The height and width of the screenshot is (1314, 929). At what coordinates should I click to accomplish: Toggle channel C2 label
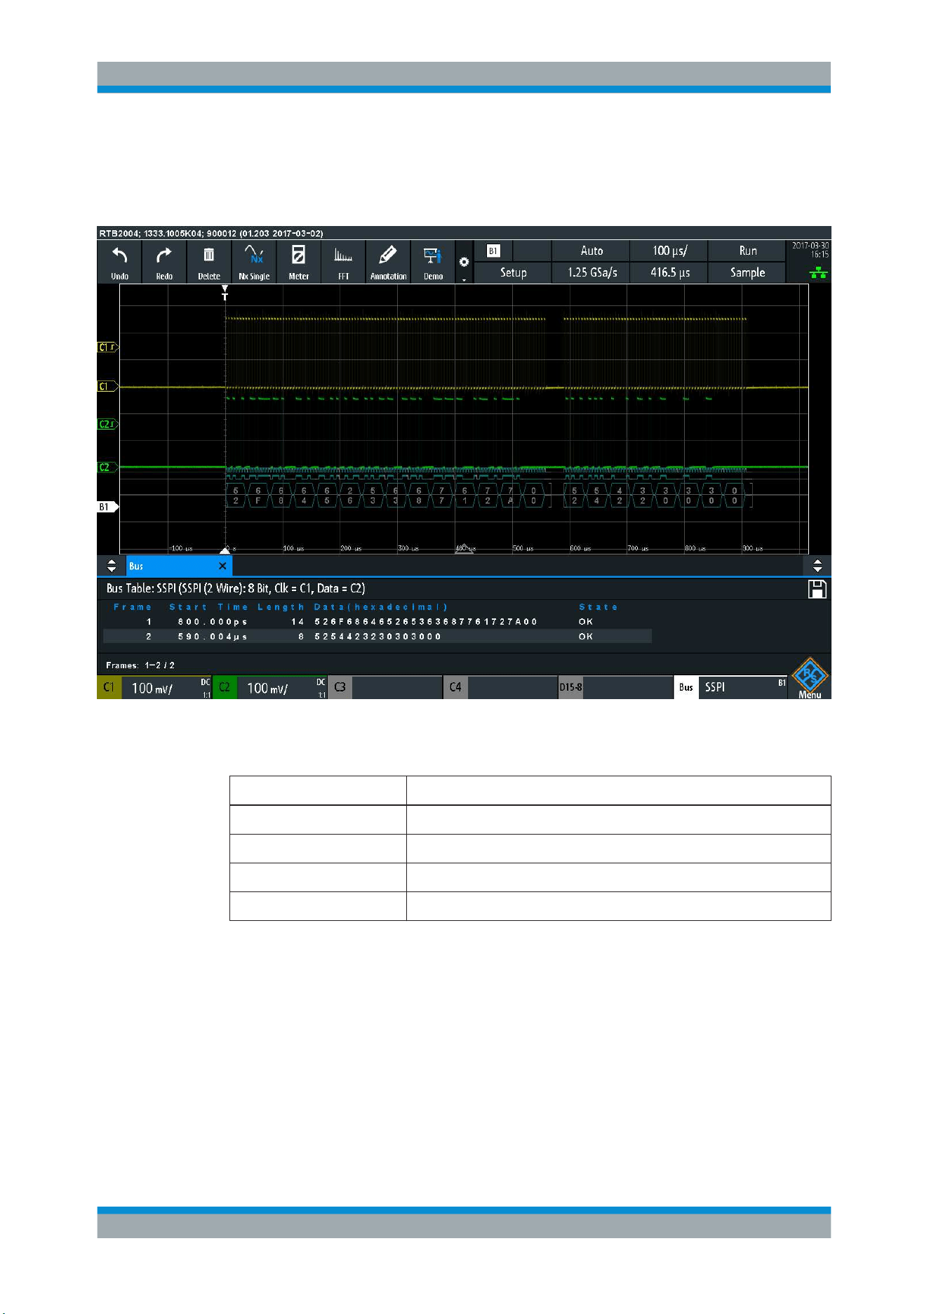(225, 687)
